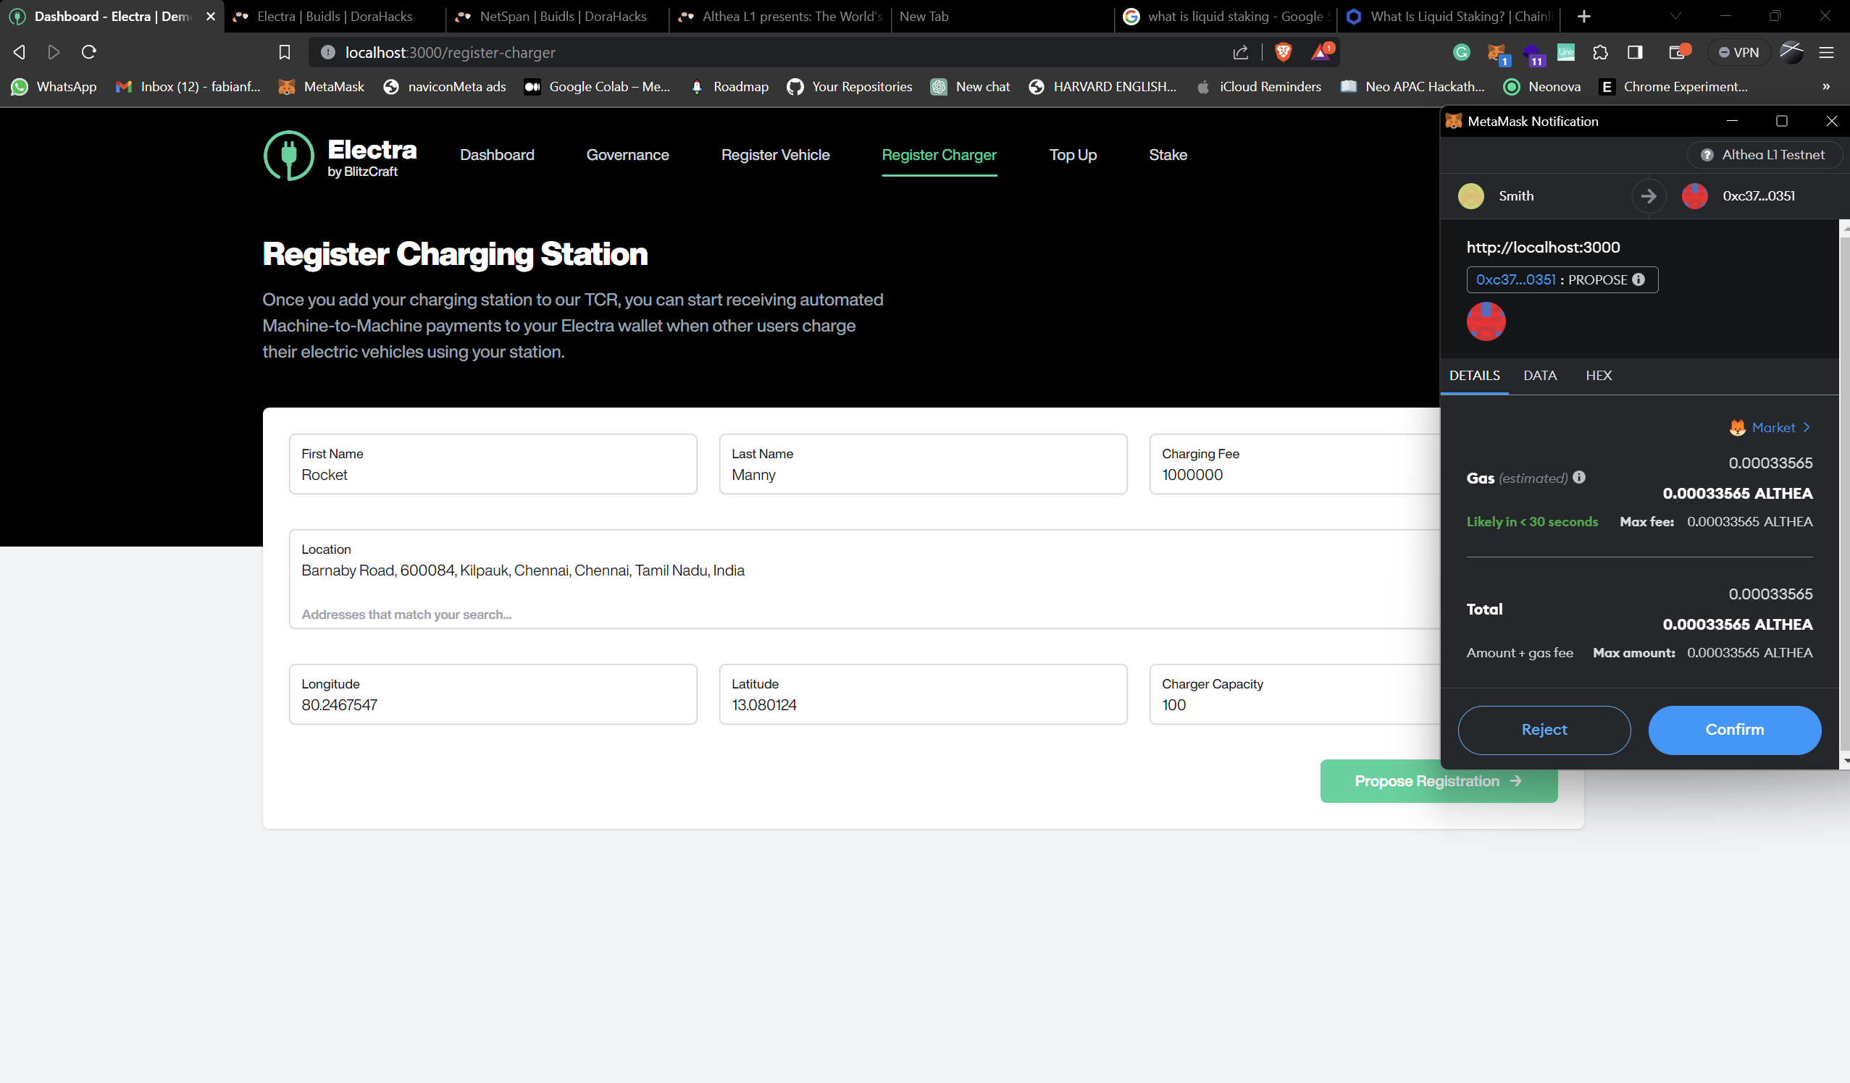Click the MetaMask popup scrollbar down arrow
The height and width of the screenshot is (1083, 1850).
(x=1845, y=762)
